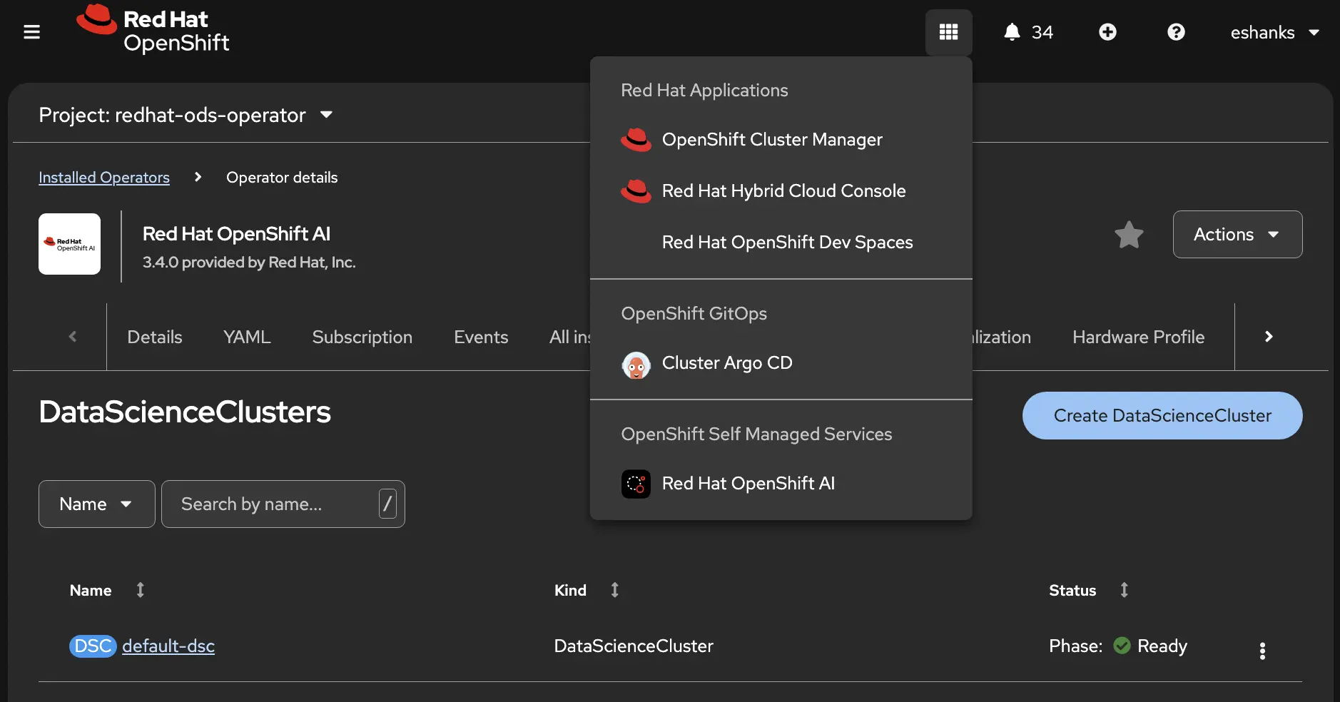Open kebab menu for default-dsc row
The height and width of the screenshot is (702, 1340).
click(x=1262, y=651)
